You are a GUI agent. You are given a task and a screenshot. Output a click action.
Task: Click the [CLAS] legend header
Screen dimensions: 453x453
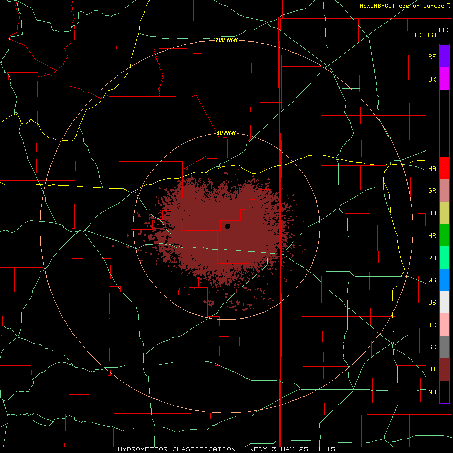[x=425, y=35]
